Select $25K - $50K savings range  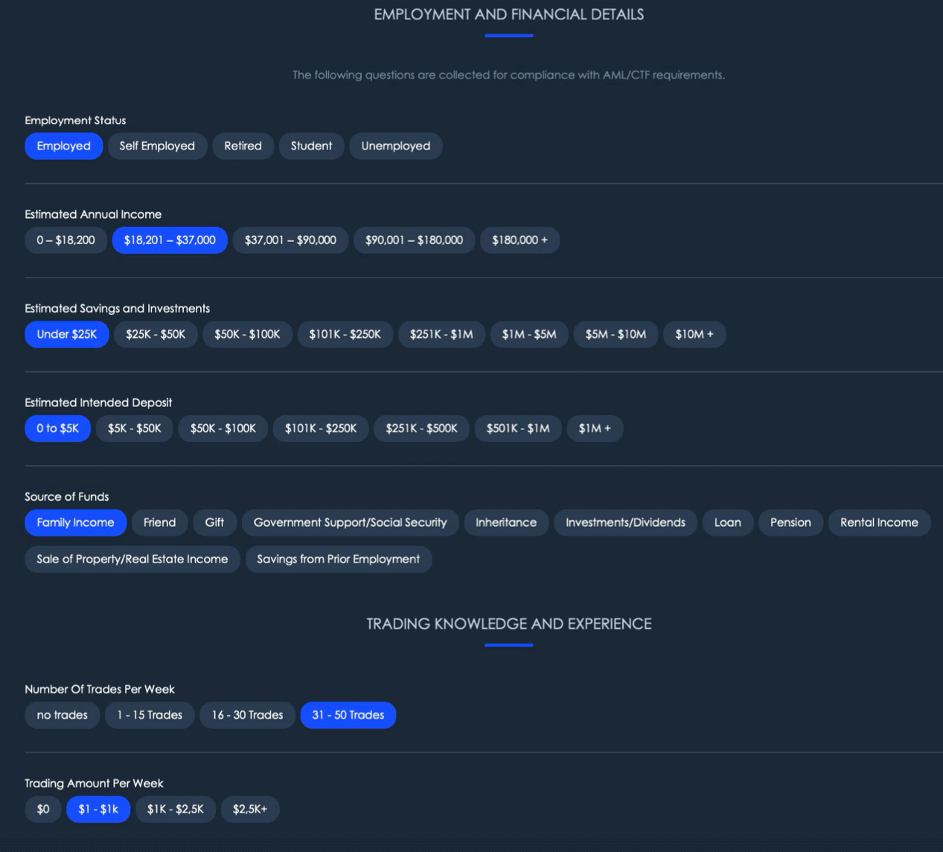point(156,334)
